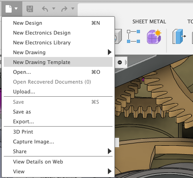
Task: Click the Press Pull blue icon
Action: [179, 36]
